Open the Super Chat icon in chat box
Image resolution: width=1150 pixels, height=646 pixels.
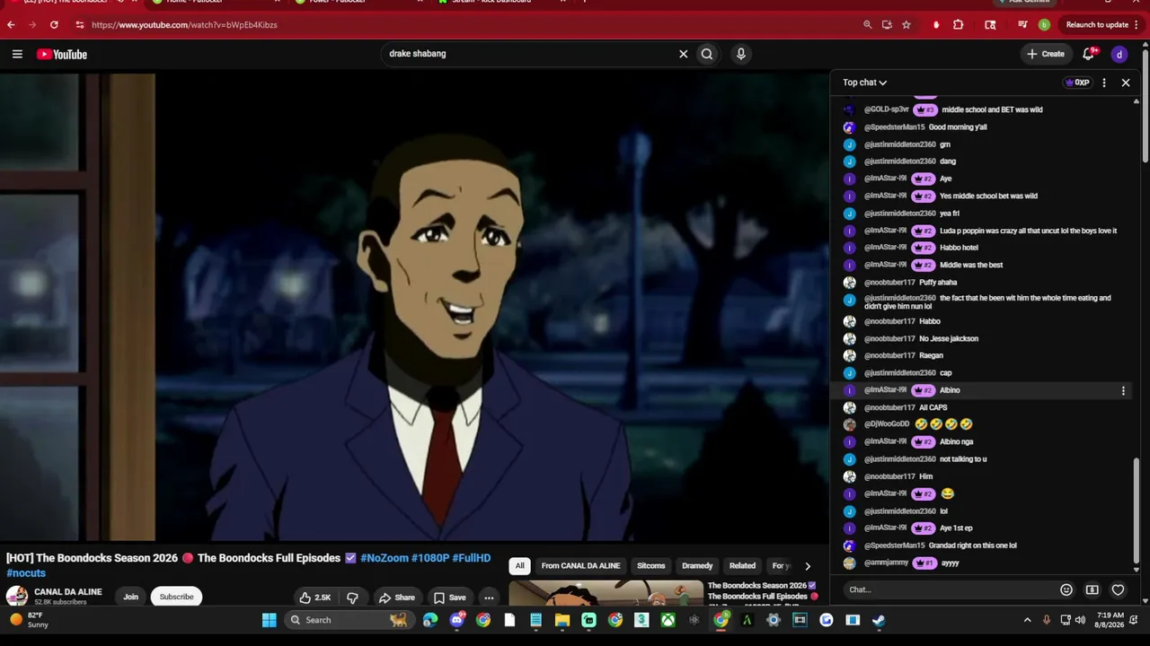click(x=1092, y=589)
